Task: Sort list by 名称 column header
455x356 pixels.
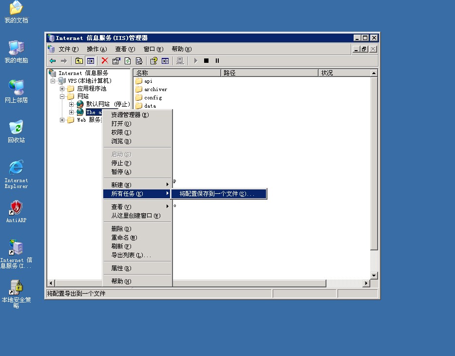Action: (x=177, y=73)
